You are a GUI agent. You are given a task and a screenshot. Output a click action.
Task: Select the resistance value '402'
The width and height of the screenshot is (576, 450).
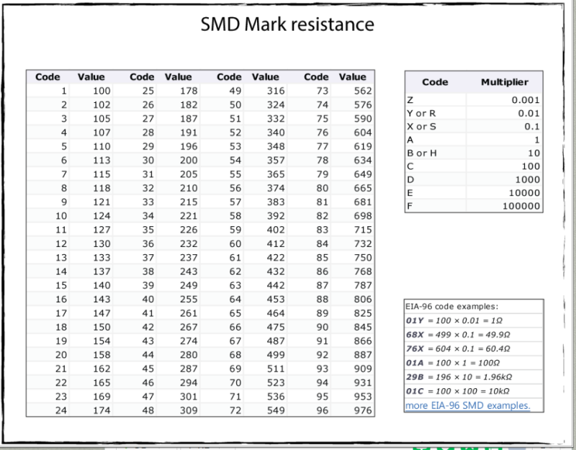276,230
